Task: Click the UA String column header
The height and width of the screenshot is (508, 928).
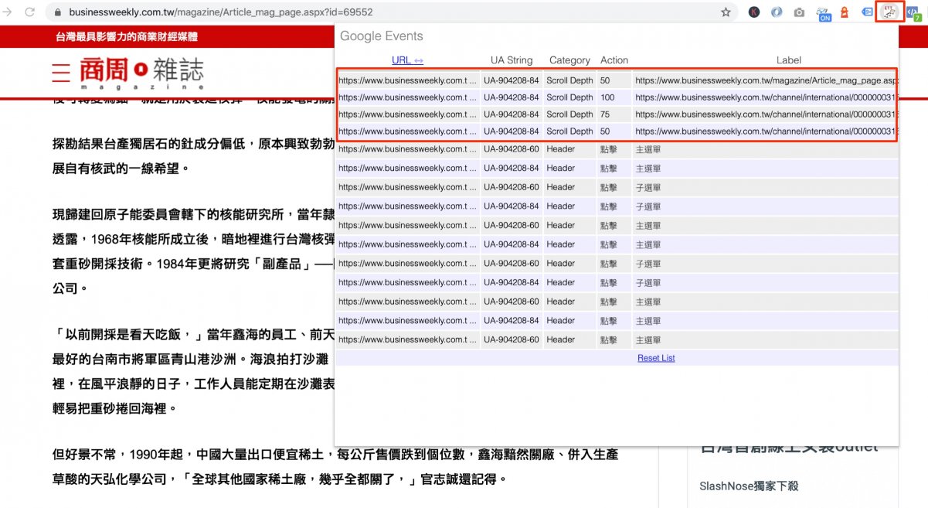Action: (x=511, y=60)
